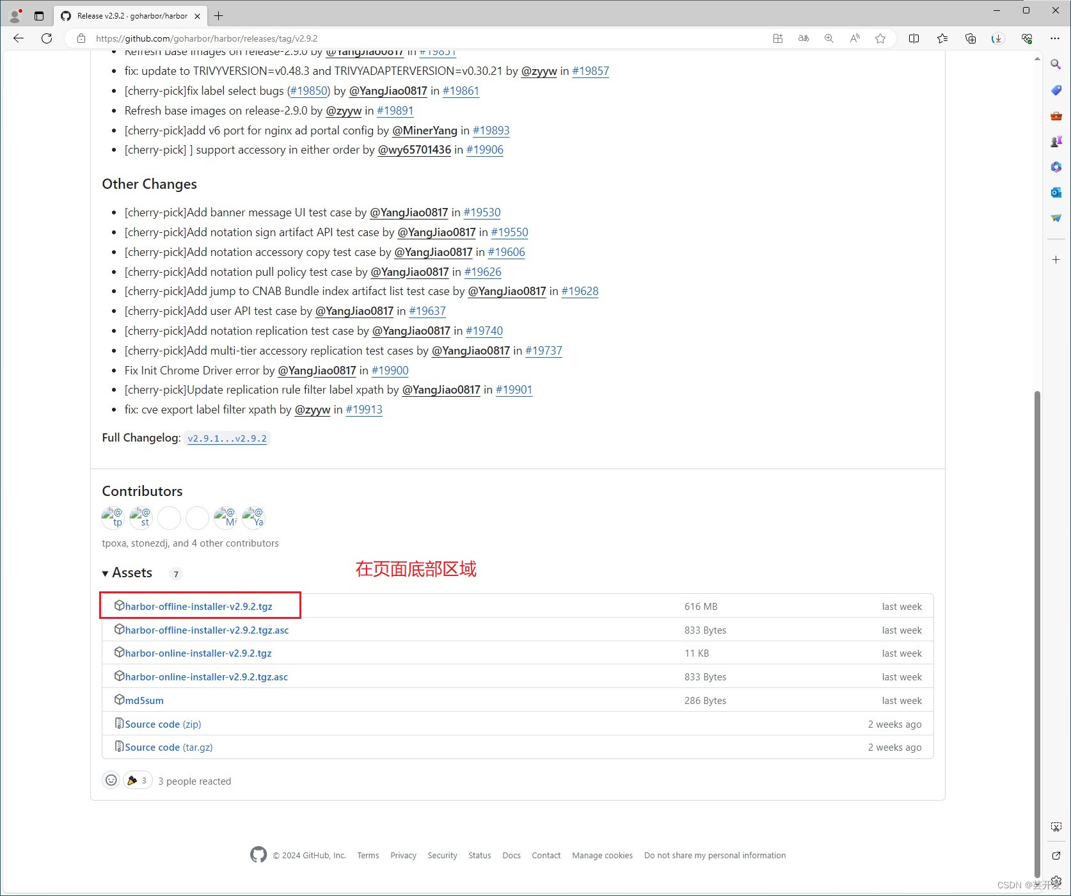Viewport: 1071px width, 896px height.
Task: Add page to favorites star icon
Action: tap(880, 38)
